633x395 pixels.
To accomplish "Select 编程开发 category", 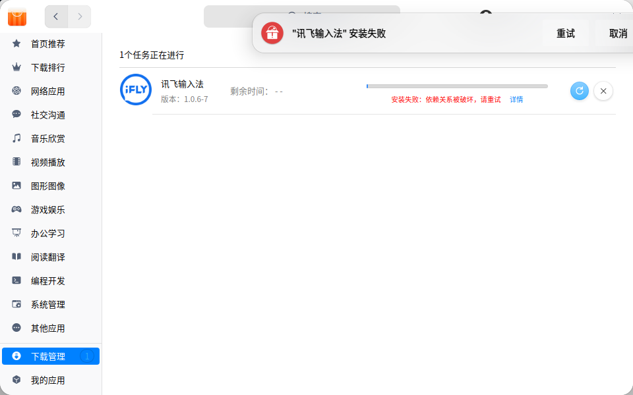I will (x=51, y=280).
